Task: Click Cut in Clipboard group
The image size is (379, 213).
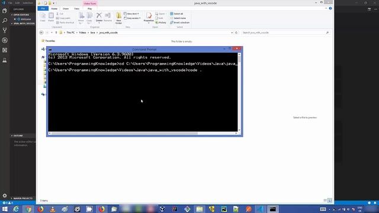Action: pos(60,14)
